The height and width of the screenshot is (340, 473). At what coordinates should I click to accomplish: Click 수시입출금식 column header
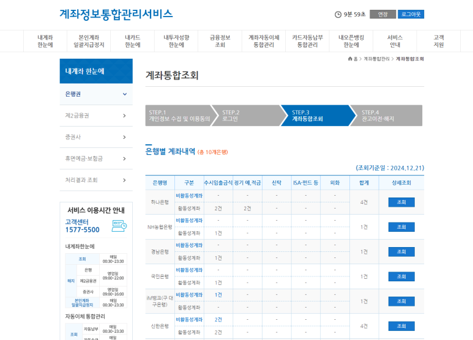click(x=218, y=183)
